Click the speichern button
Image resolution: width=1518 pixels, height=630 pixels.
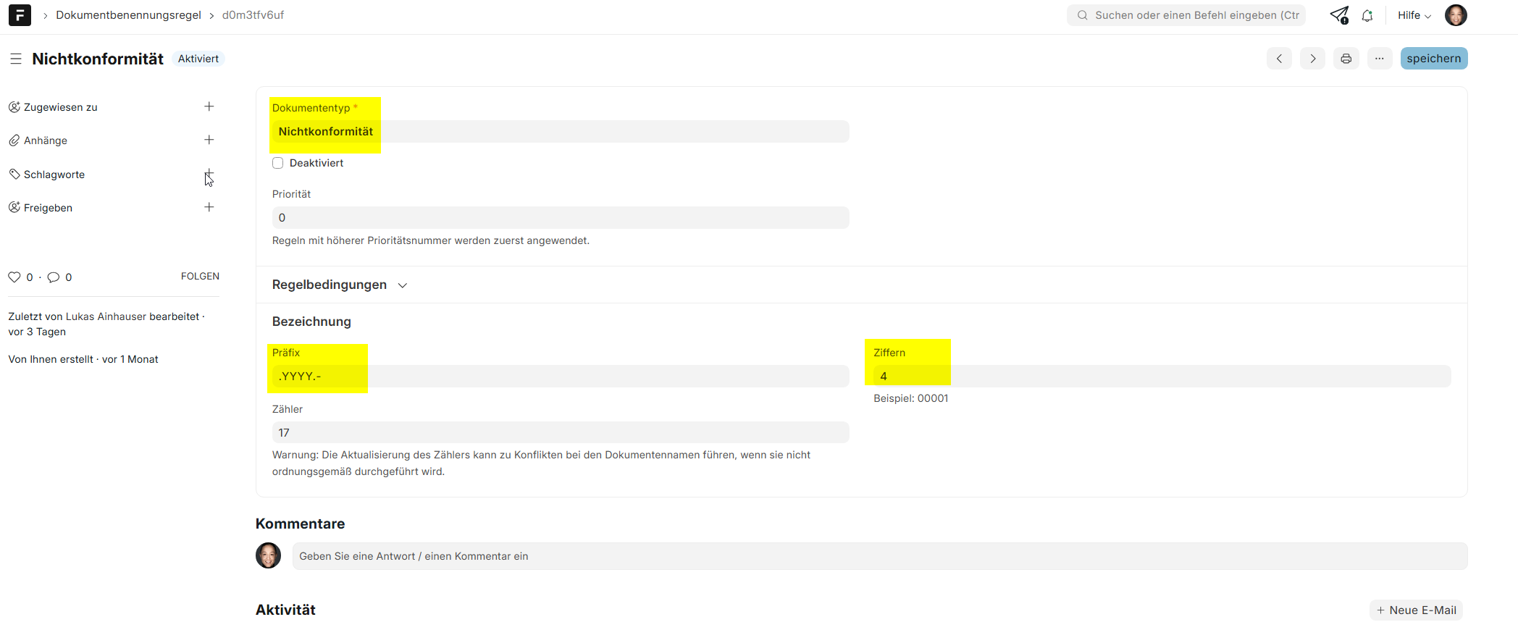[x=1433, y=59]
